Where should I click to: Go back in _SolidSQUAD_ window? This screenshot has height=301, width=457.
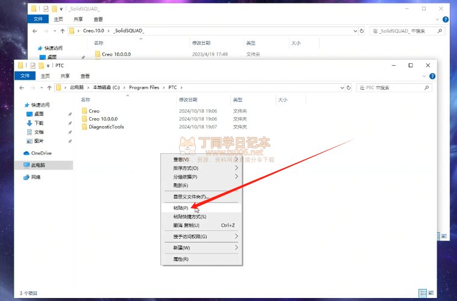click(35, 31)
